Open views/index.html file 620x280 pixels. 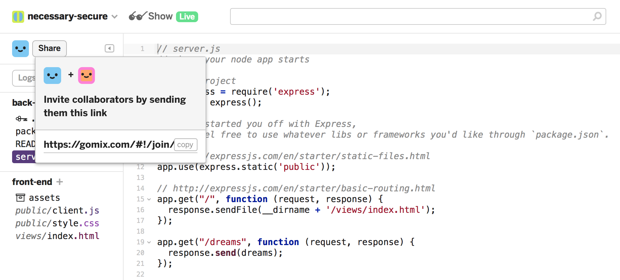point(57,236)
